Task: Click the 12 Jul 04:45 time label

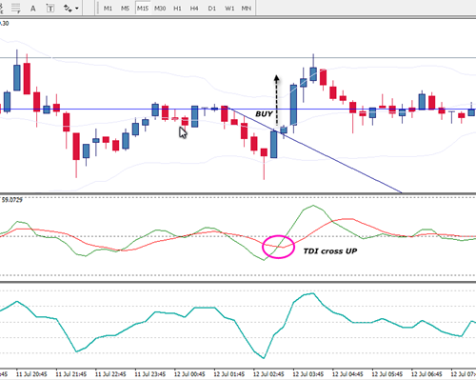Action: [x=347, y=374]
